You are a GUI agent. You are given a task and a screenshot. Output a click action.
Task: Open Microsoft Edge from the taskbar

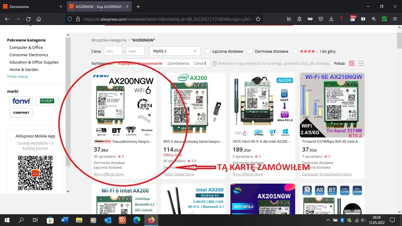(137, 220)
